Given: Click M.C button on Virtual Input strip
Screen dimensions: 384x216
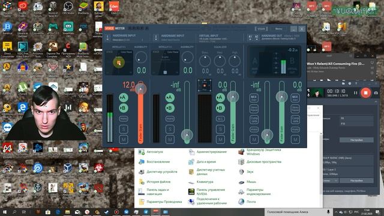Looking at the screenshot, I should pyautogui.click(x=220, y=119).
